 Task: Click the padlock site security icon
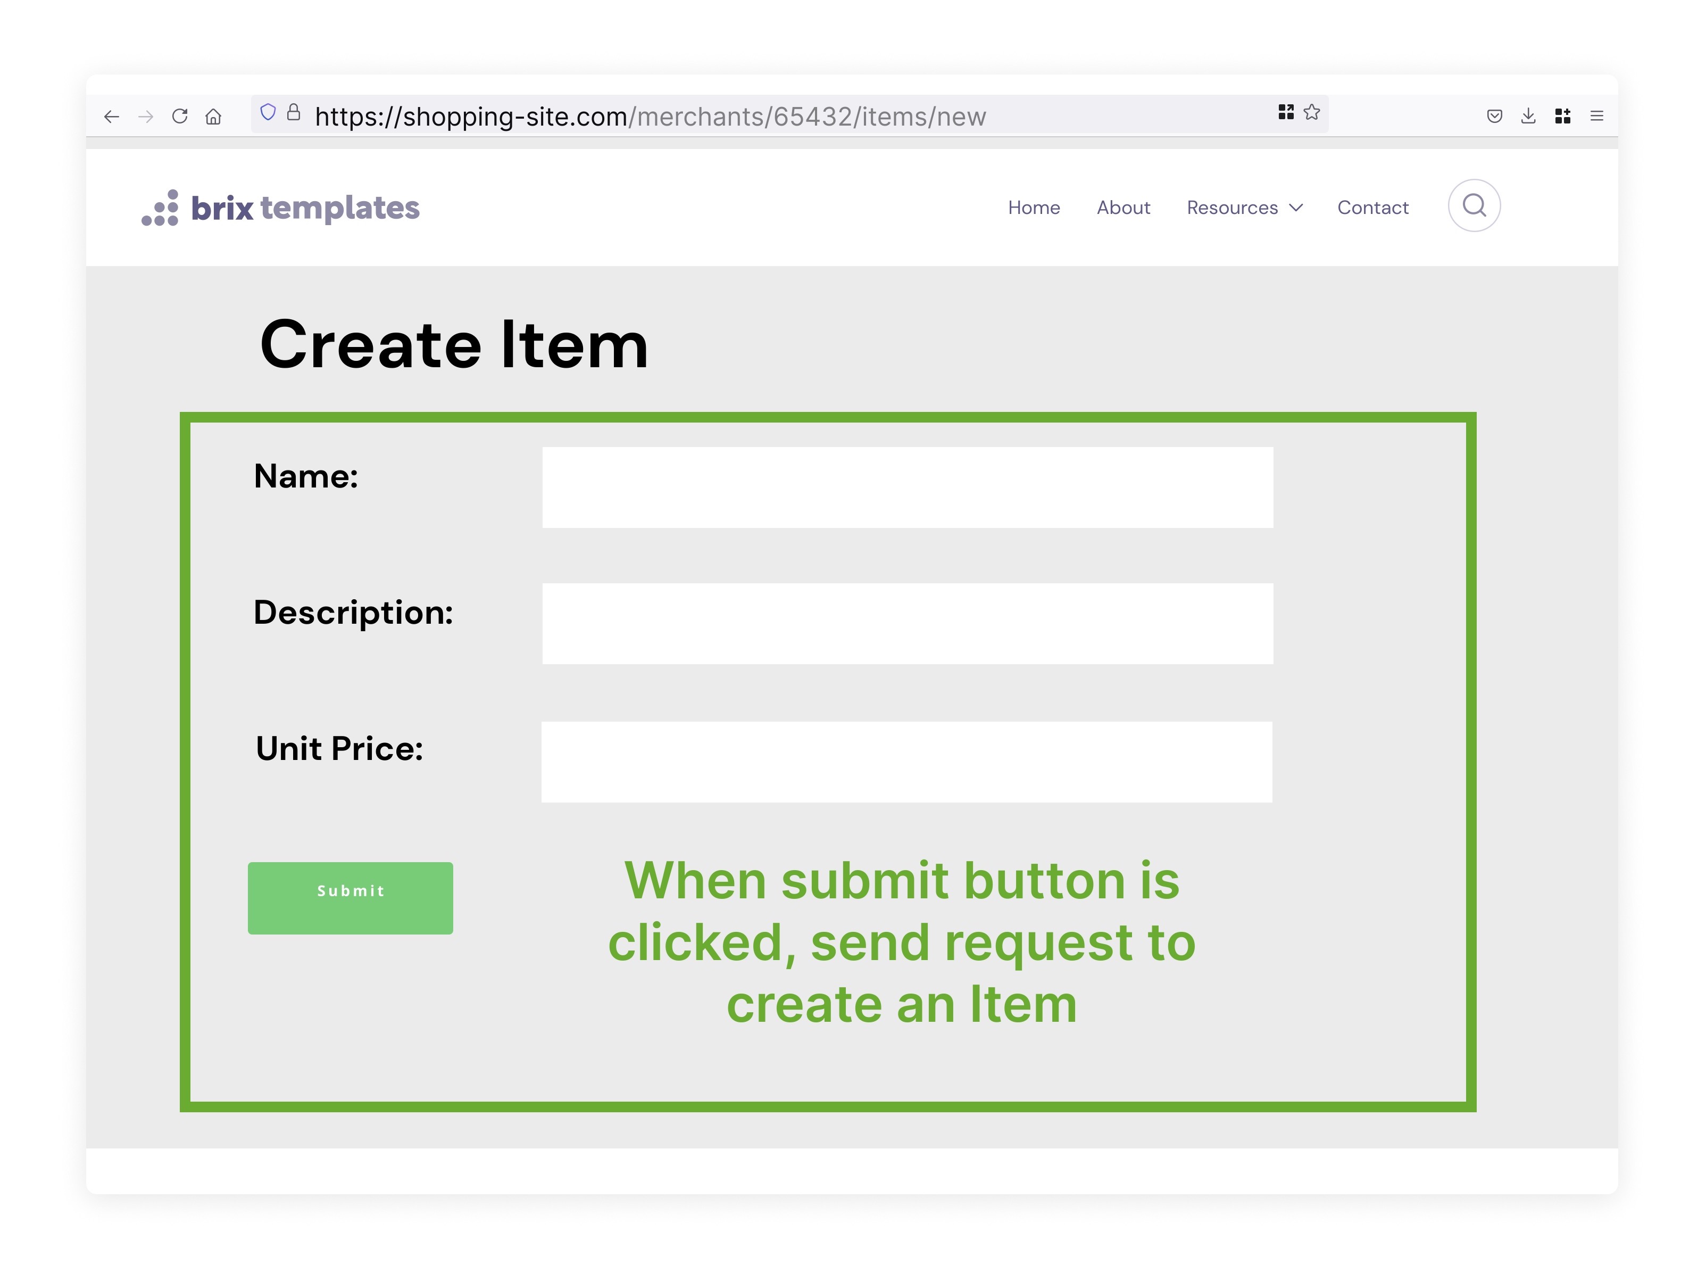(293, 112)
